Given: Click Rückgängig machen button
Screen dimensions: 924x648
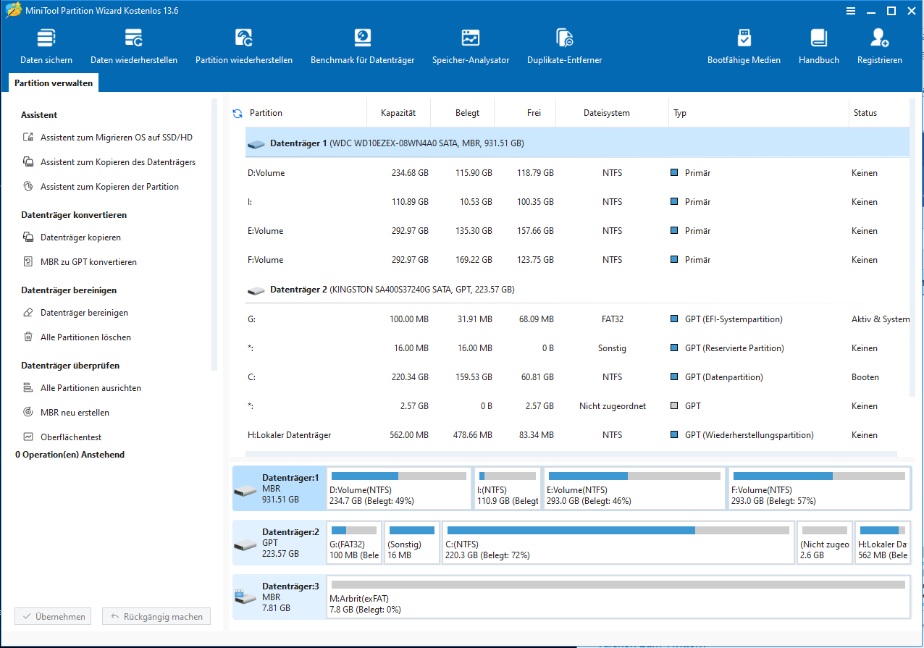Looking at the screenshot, I should 156,617.
